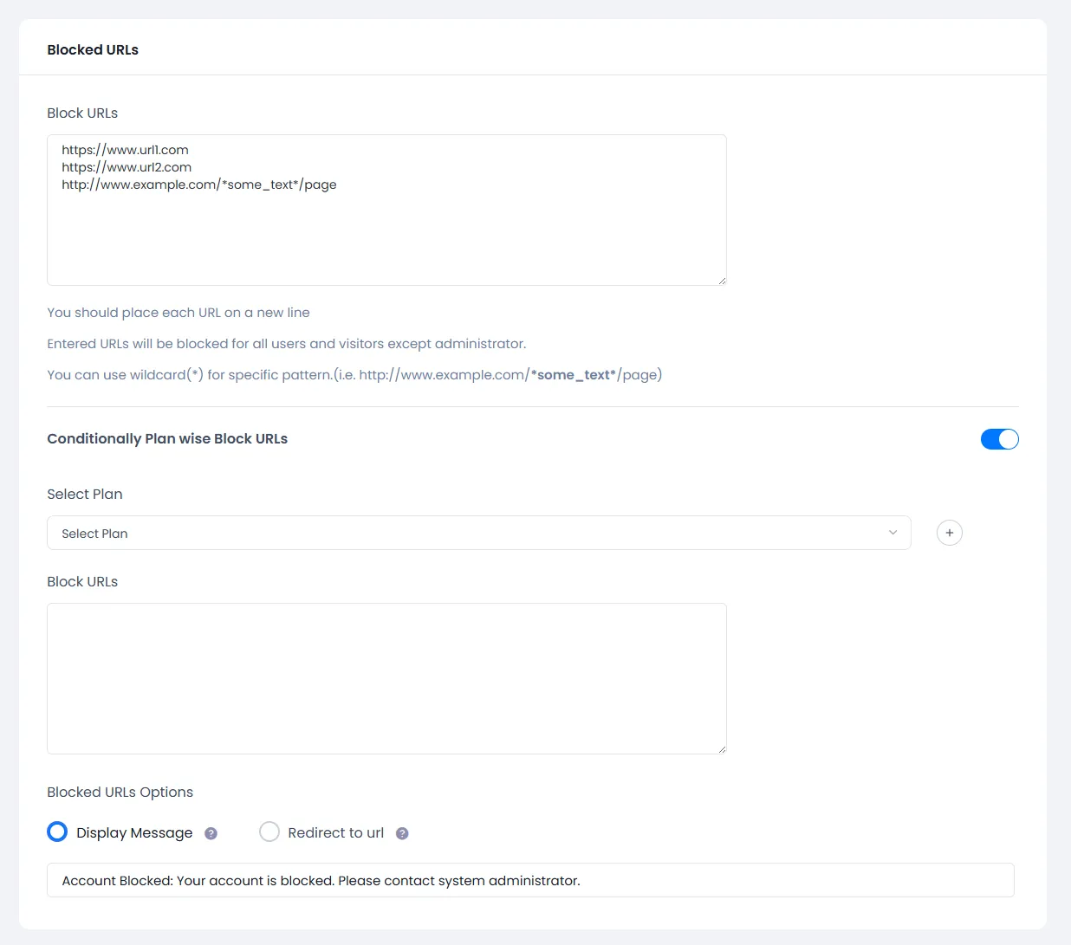The image size is (1071, 945).
Task: Click the https://www.url1.com line in the textarea
Action: pyautogui.click(x=125, y=149)
